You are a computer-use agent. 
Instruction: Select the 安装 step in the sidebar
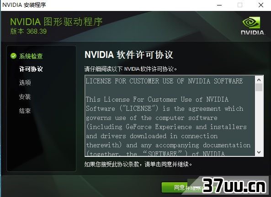click(25, 97)
